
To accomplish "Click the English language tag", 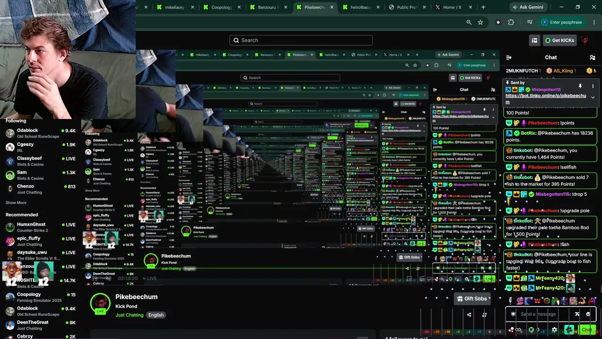I will (156, 315).
